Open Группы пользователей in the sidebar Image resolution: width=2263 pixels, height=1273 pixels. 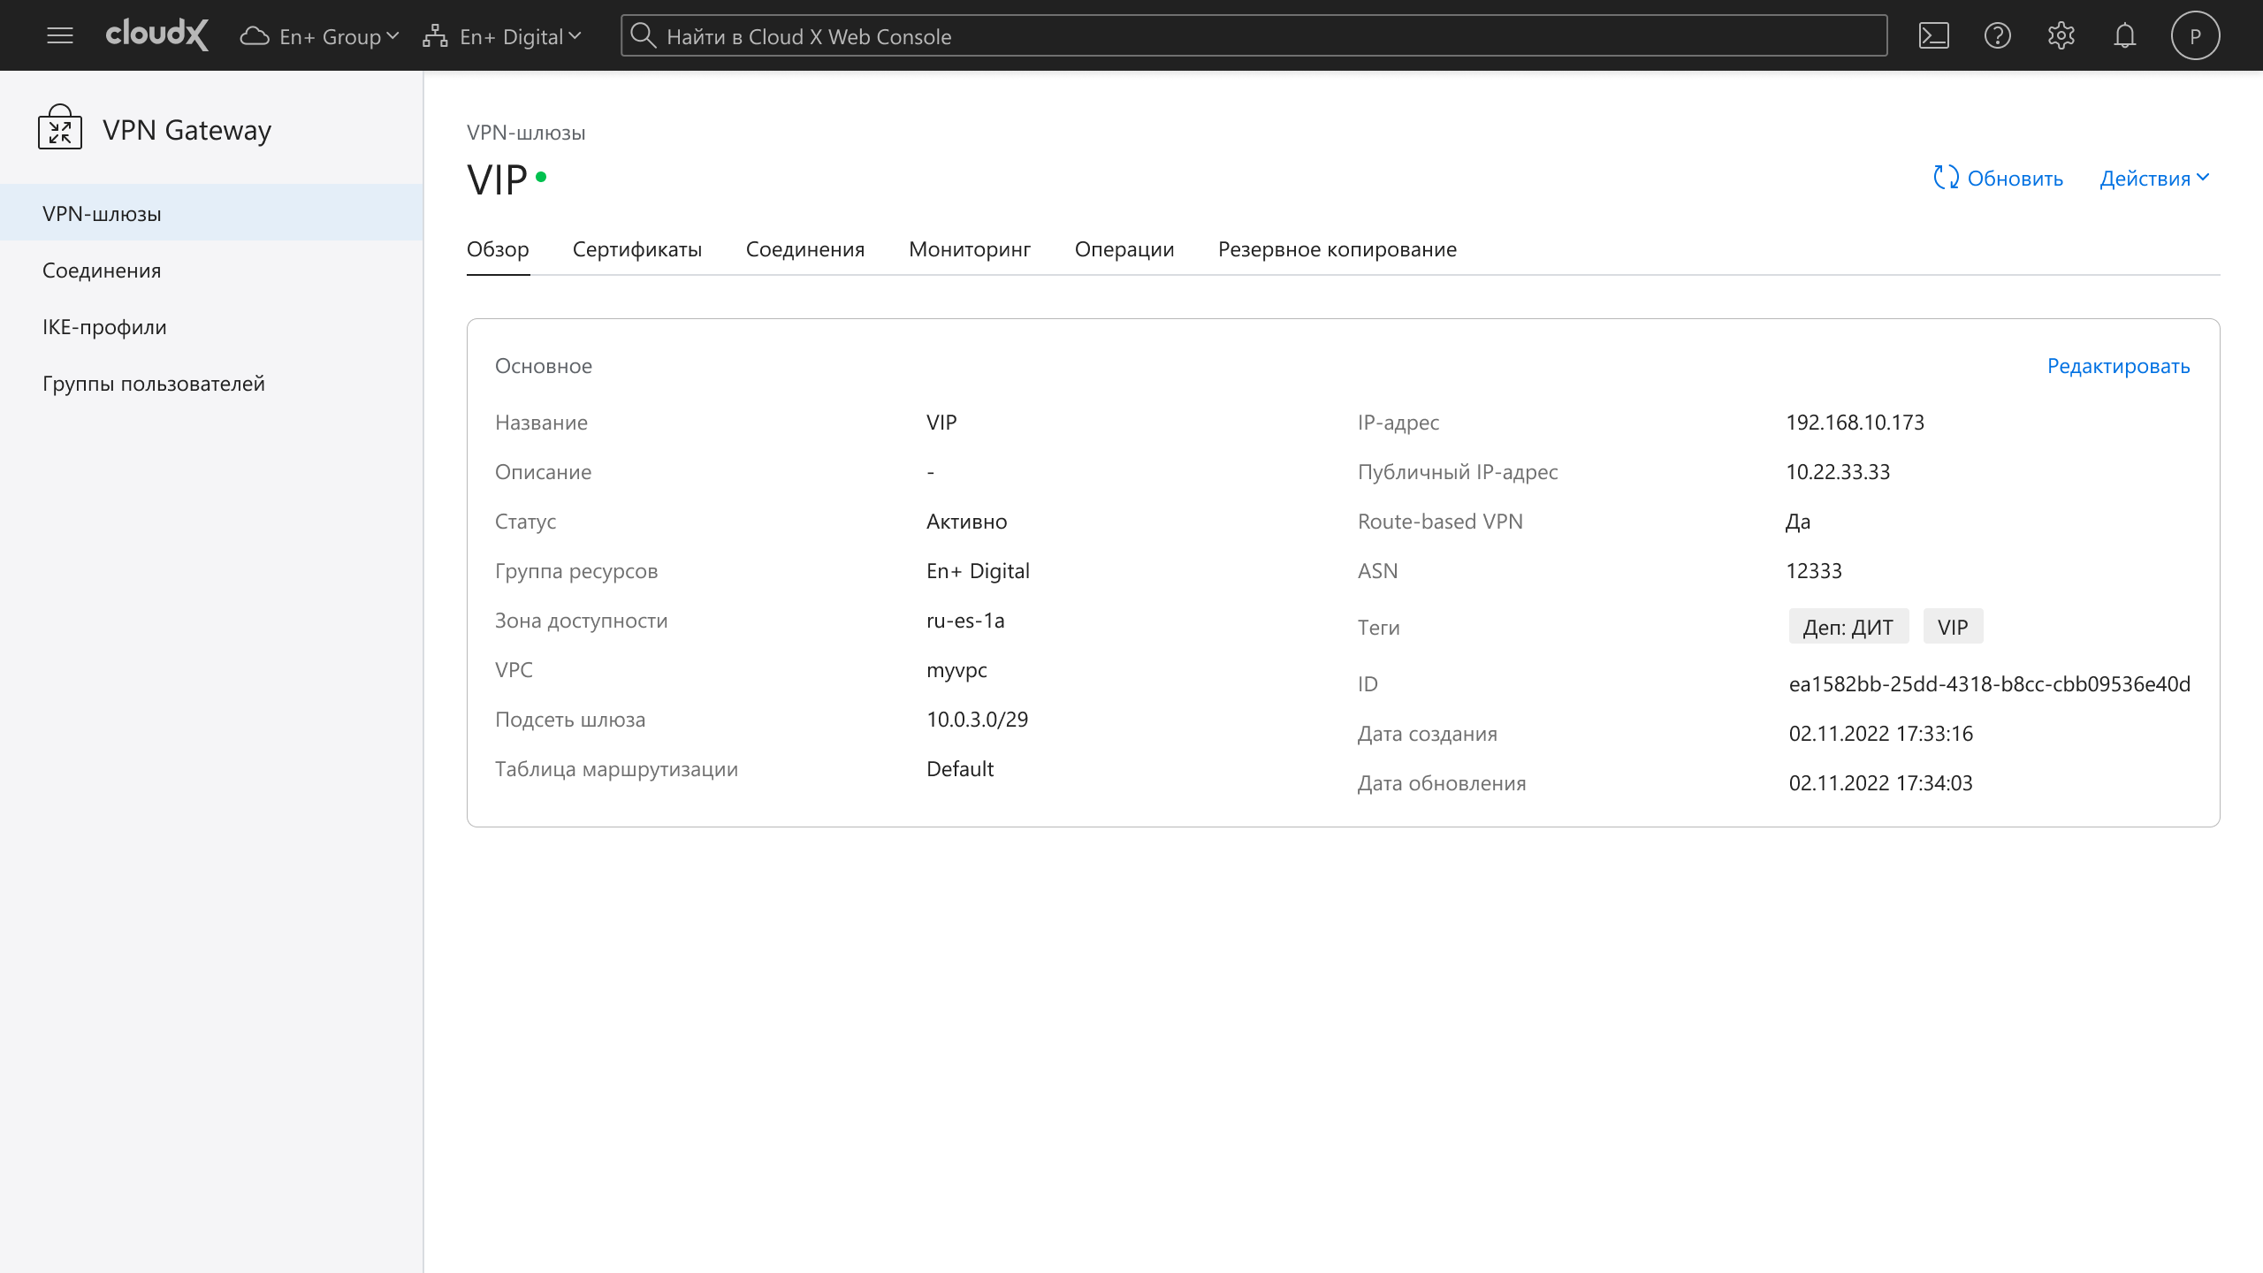point(154,384)
